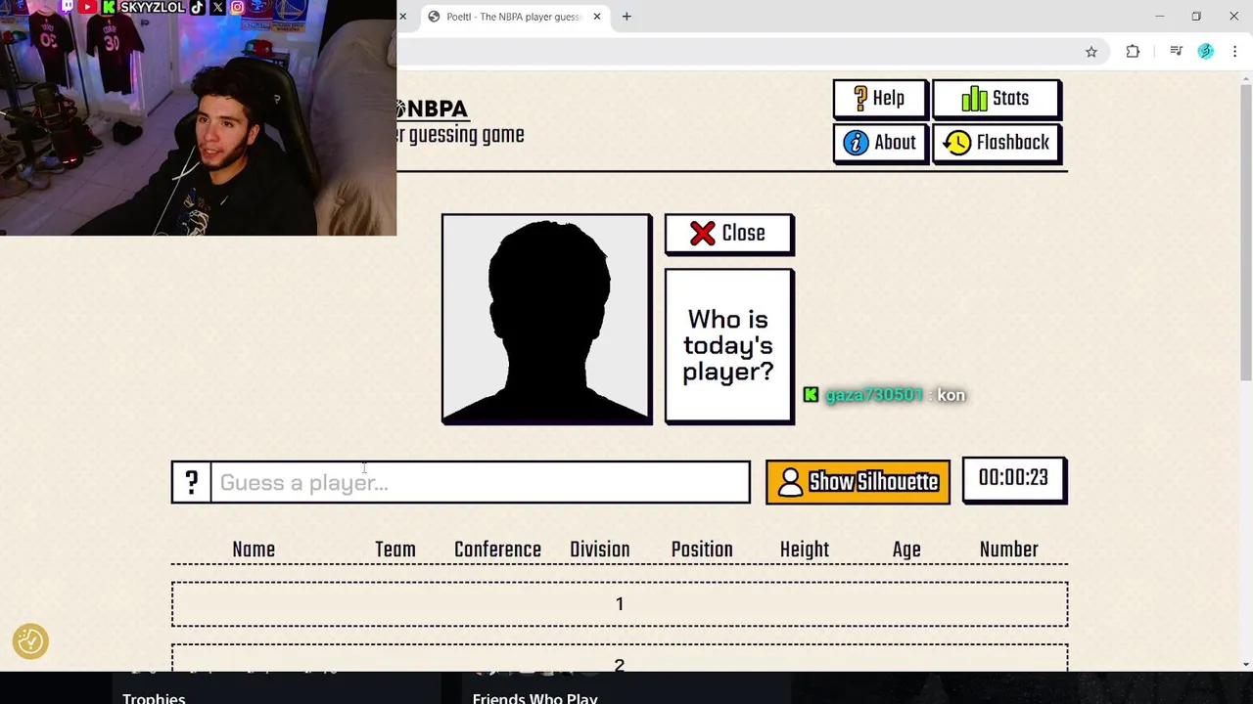Image resolution: width=1253 pixels, height=704 pixels.
Task: Open the Chrome extensions puzzle icon
Action: (1133, 52)
